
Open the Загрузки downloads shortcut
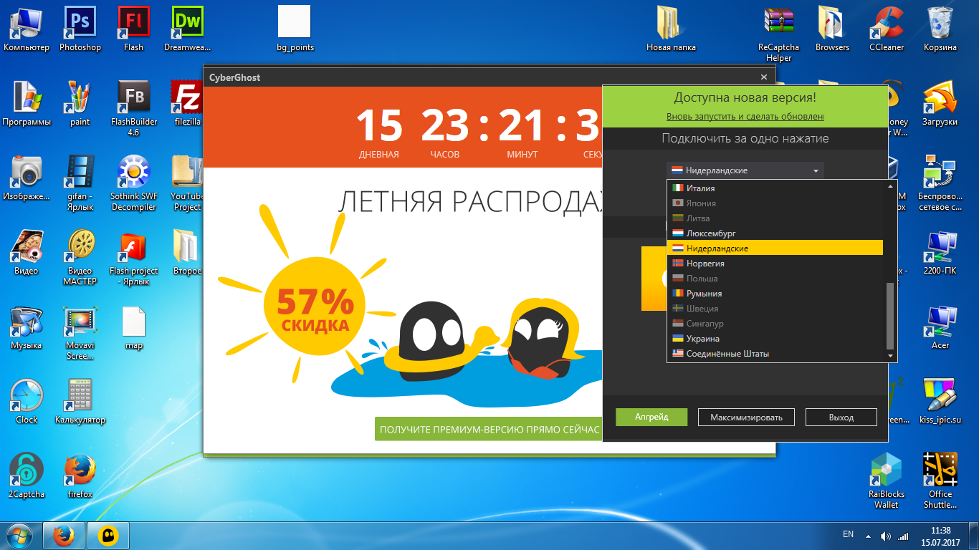tap(940, 103)
